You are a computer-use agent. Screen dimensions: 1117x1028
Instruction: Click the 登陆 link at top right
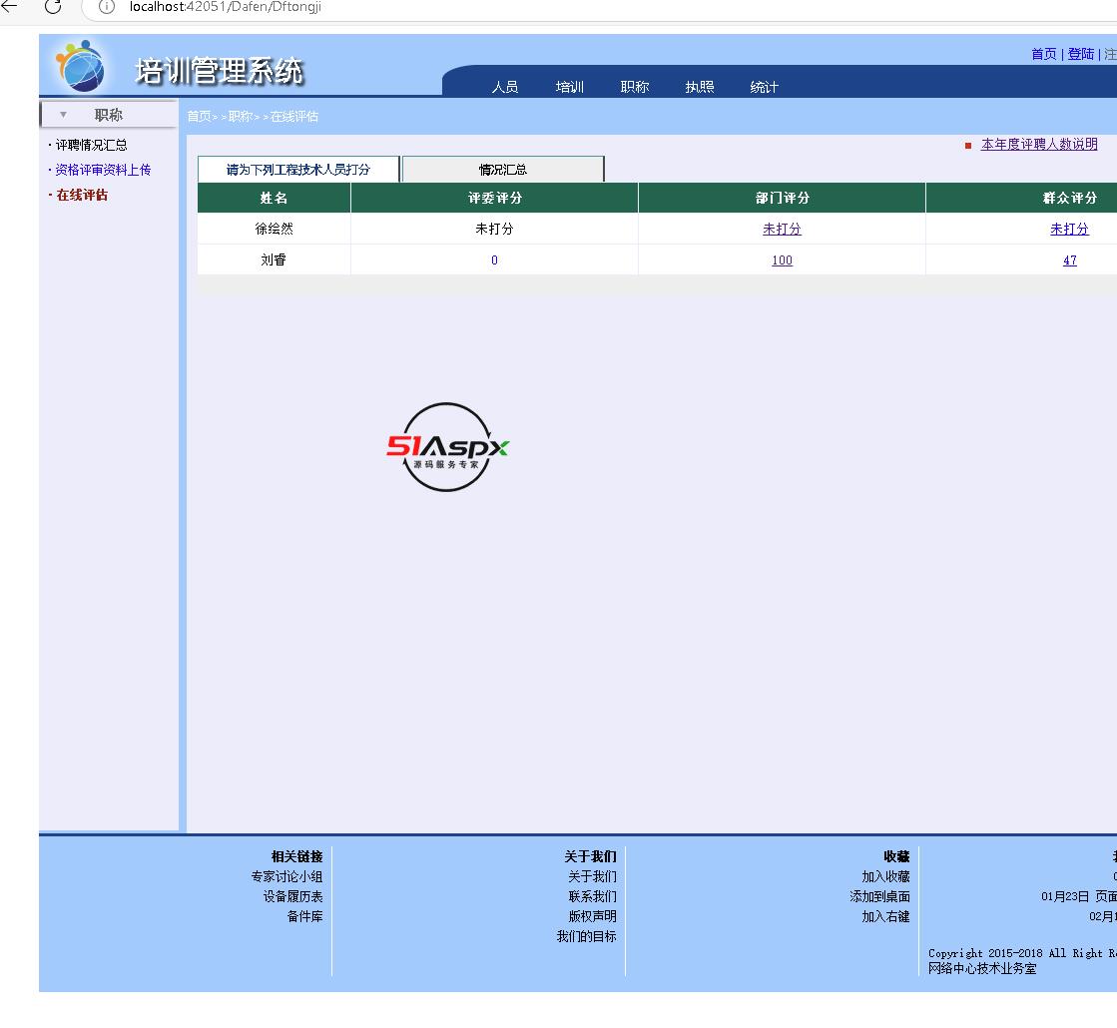coord(1080,54)
